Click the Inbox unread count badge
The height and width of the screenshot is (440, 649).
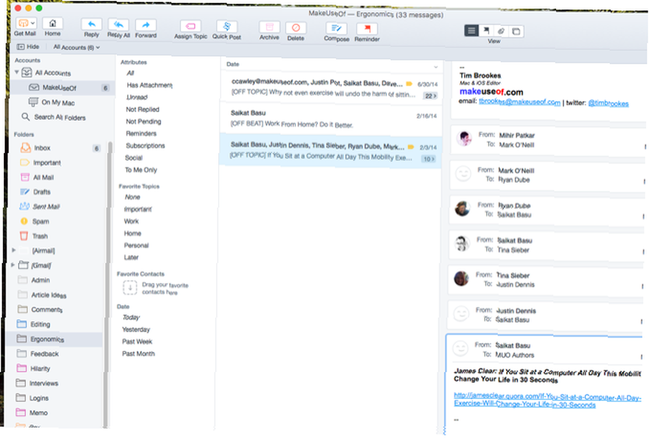pos(96,149)
